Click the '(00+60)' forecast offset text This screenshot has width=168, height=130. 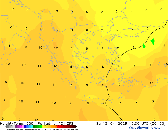(x=158, y=123)
